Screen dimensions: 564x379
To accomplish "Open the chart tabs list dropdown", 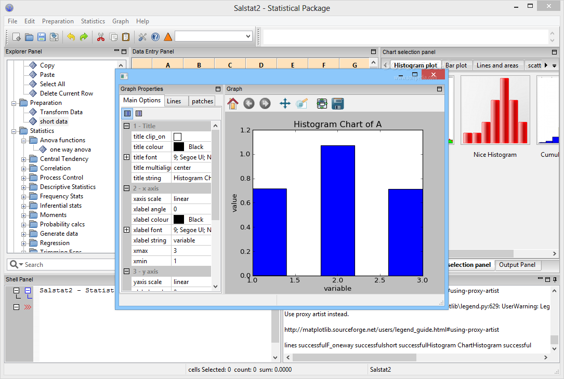I will (x=554, y=65).
